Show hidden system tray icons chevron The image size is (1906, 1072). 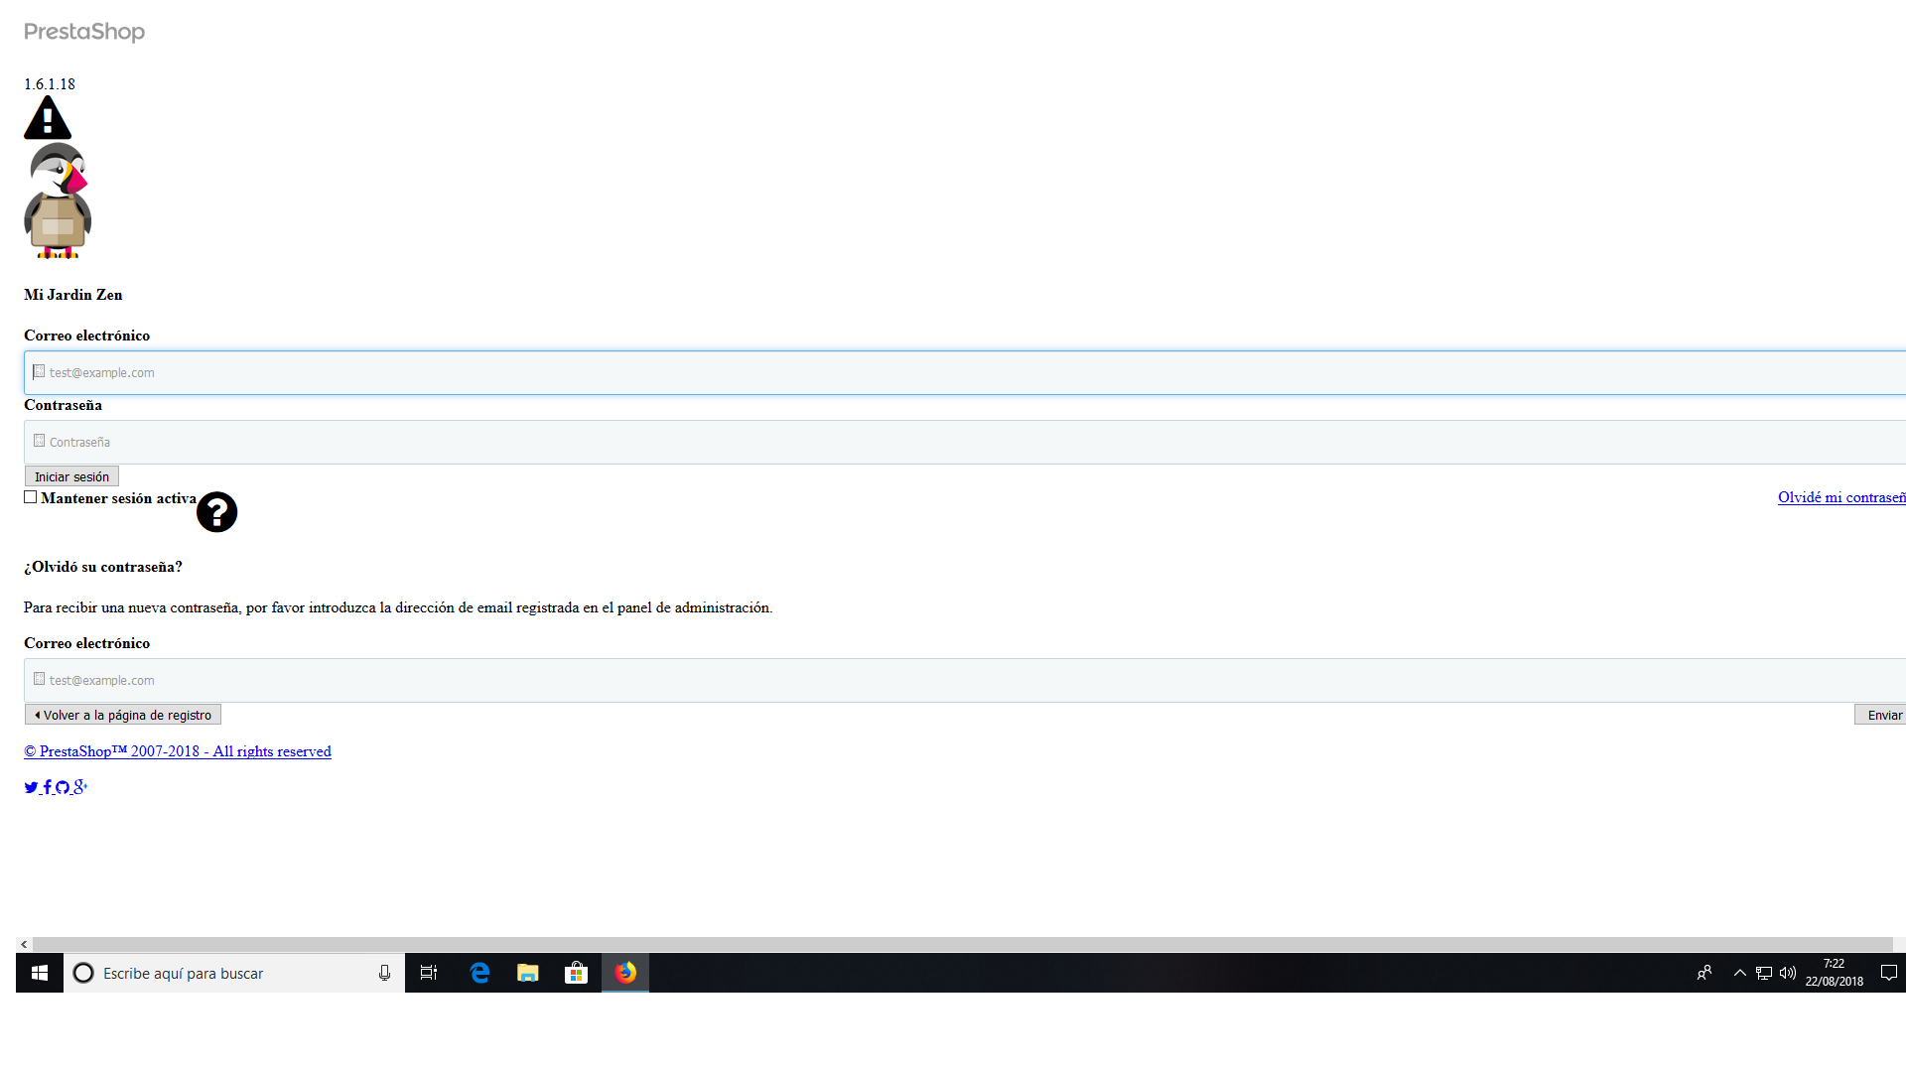(x=1739, y=973)
